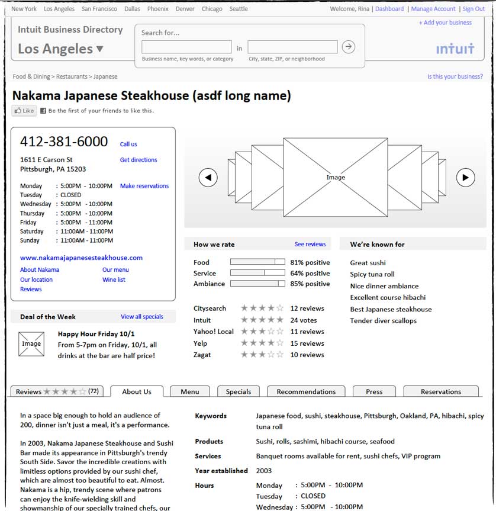Click the search arrow submit button
The width and height of the screenshot is (496, 511).
(348, 47)
